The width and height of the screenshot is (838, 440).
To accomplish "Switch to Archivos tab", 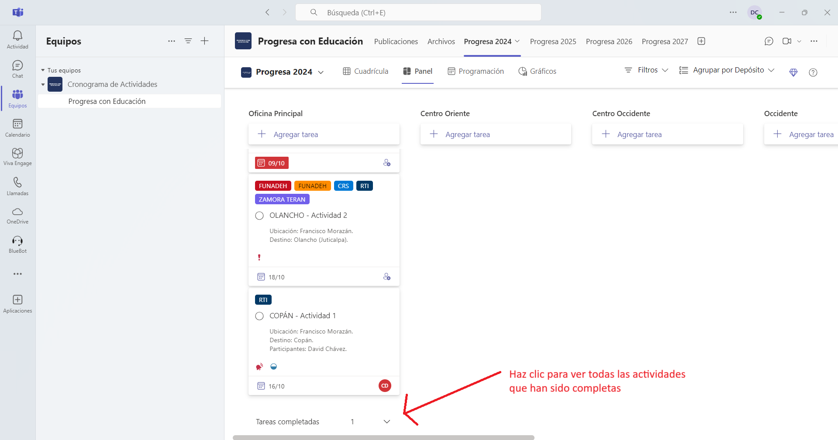I will [441, 41].
